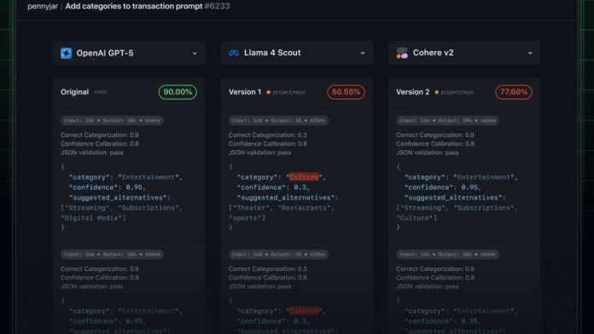Click the first token stats pill under Version 2

click(x=447, y=120)
